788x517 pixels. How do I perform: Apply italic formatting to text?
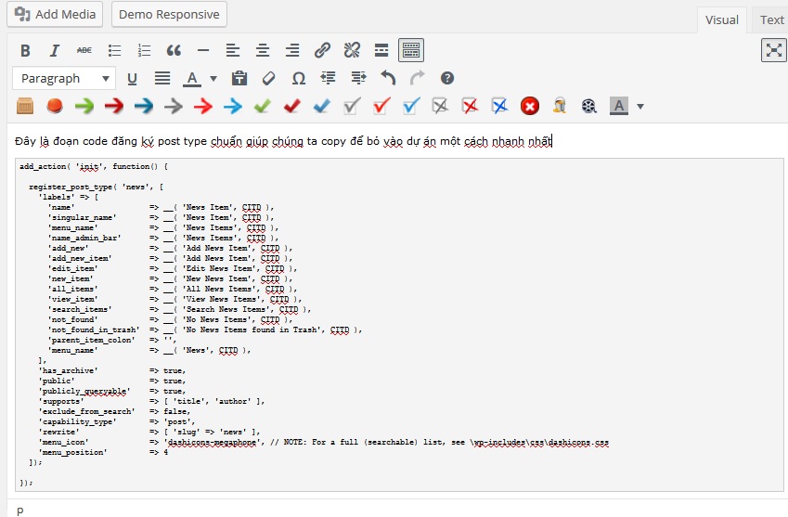(55, 50)
